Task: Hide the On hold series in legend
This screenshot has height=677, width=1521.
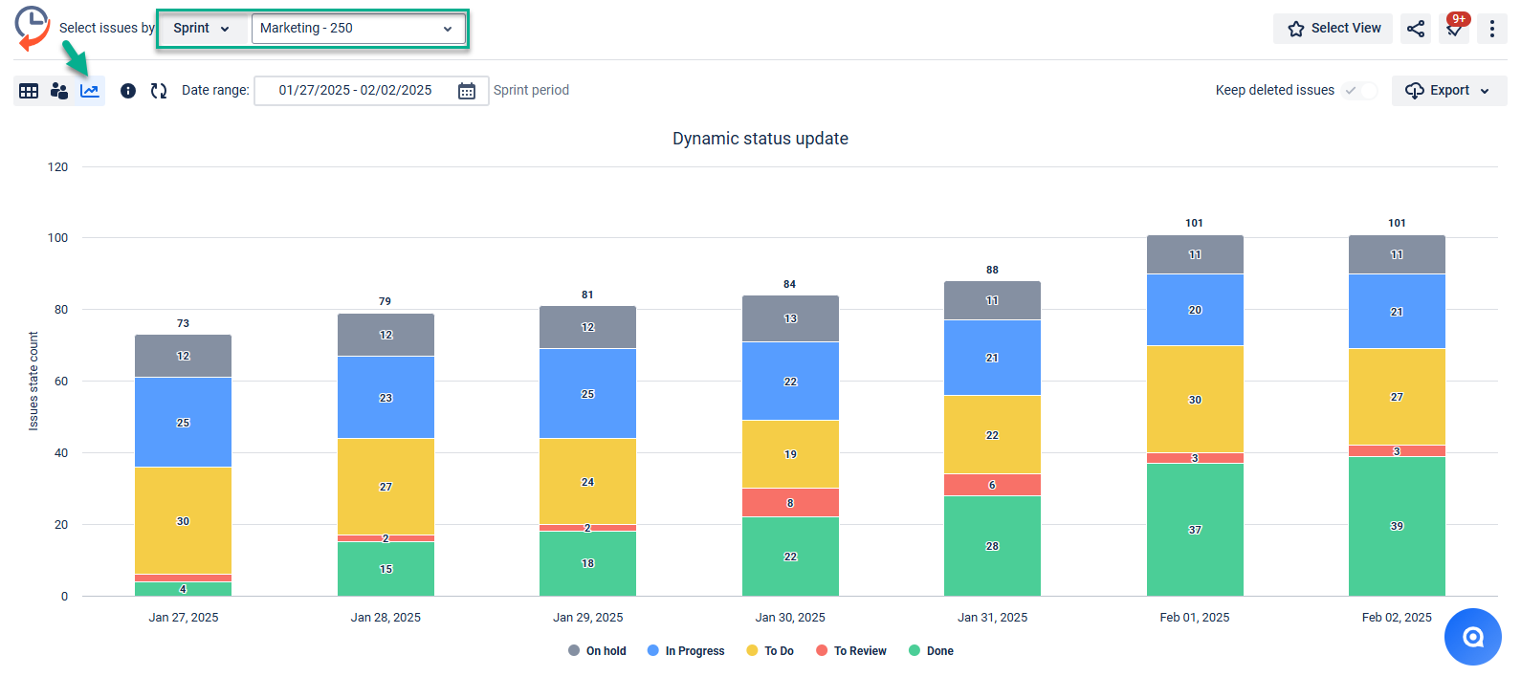Action: click(x=597, y=651)
